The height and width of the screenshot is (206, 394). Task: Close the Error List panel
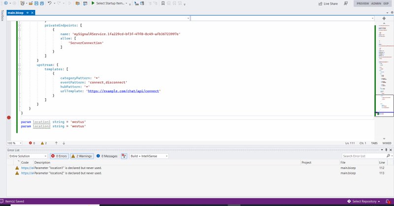tap(391, 150)
